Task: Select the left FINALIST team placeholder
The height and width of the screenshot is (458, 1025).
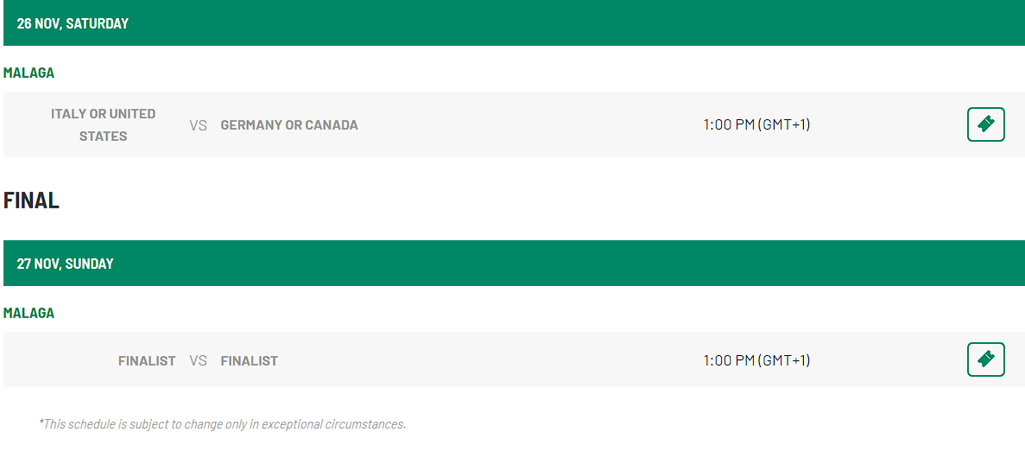Action: coord(147,360)
